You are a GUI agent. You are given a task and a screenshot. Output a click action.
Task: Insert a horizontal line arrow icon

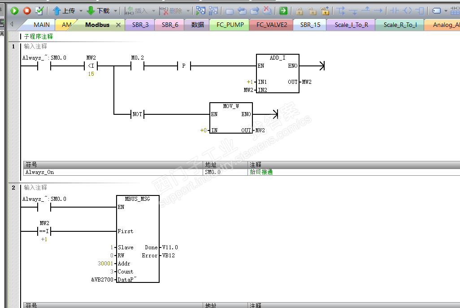click(378, 11)
